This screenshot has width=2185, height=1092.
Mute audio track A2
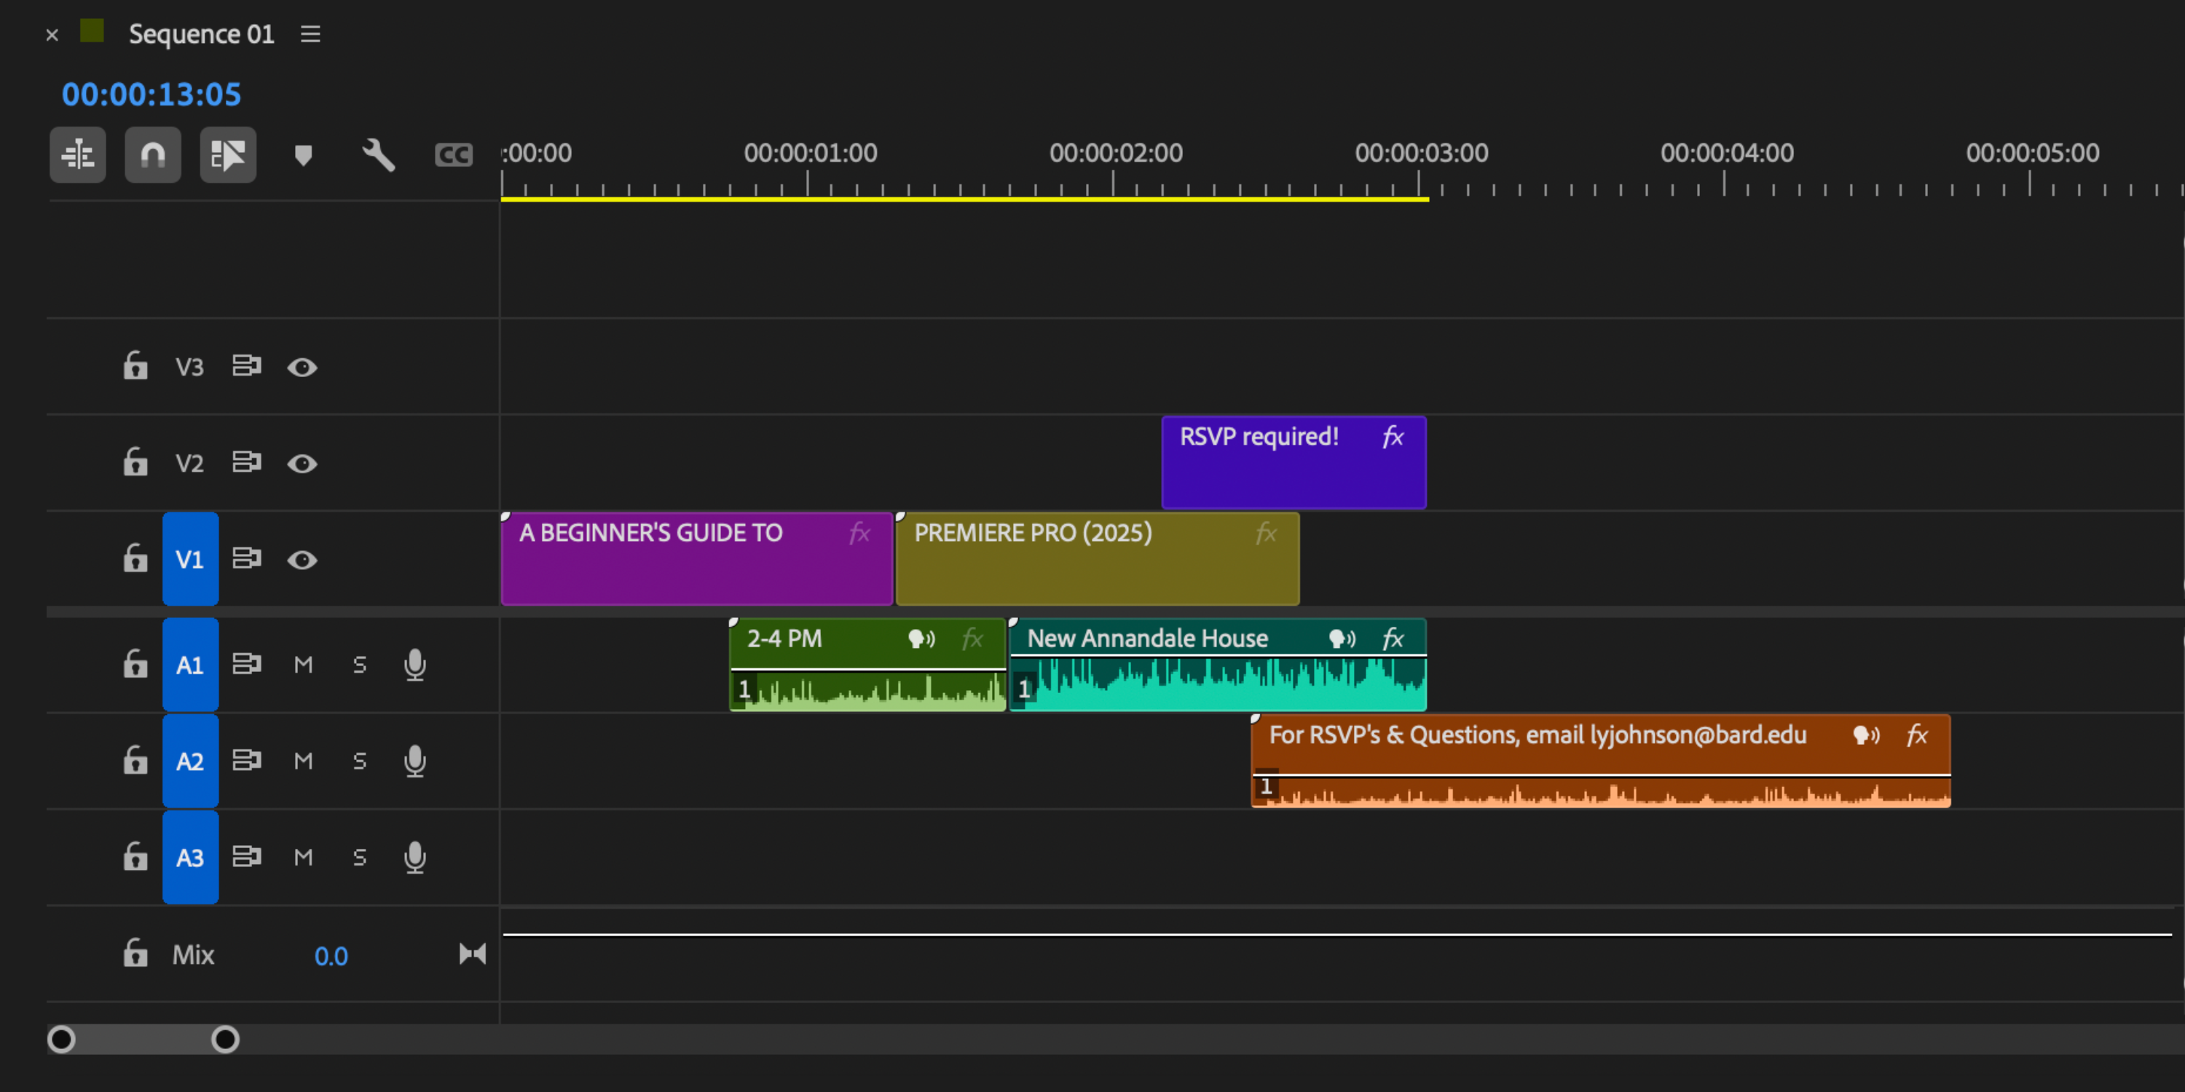(x=303, y=761)
